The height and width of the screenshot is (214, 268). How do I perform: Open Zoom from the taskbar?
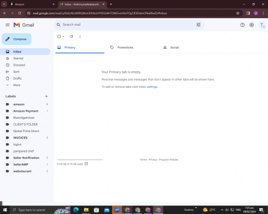tap(117, 210)
